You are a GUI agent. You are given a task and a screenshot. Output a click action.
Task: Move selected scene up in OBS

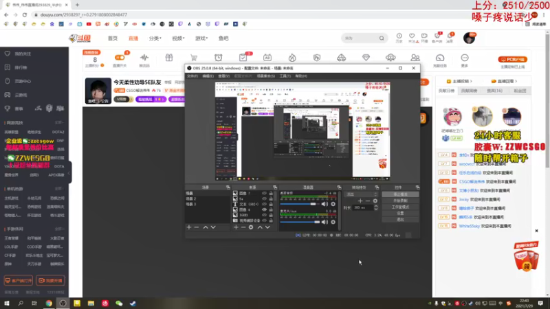(206, 227)
